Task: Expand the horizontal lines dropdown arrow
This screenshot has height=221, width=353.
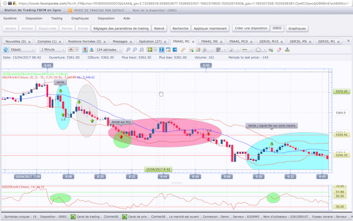Action: 224,50
